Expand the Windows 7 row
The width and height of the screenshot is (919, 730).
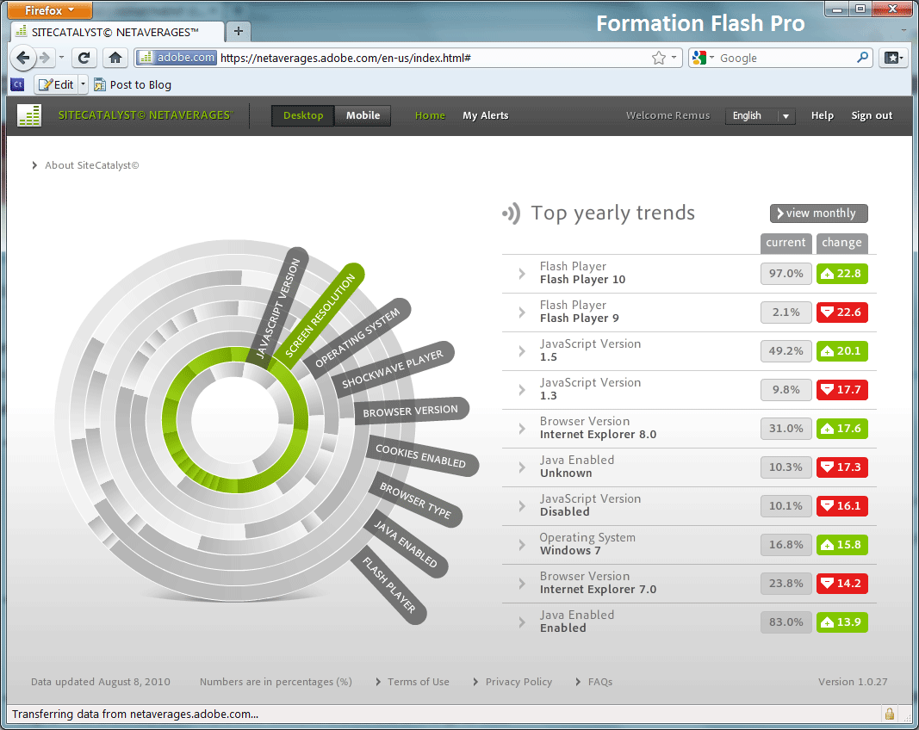522,544
